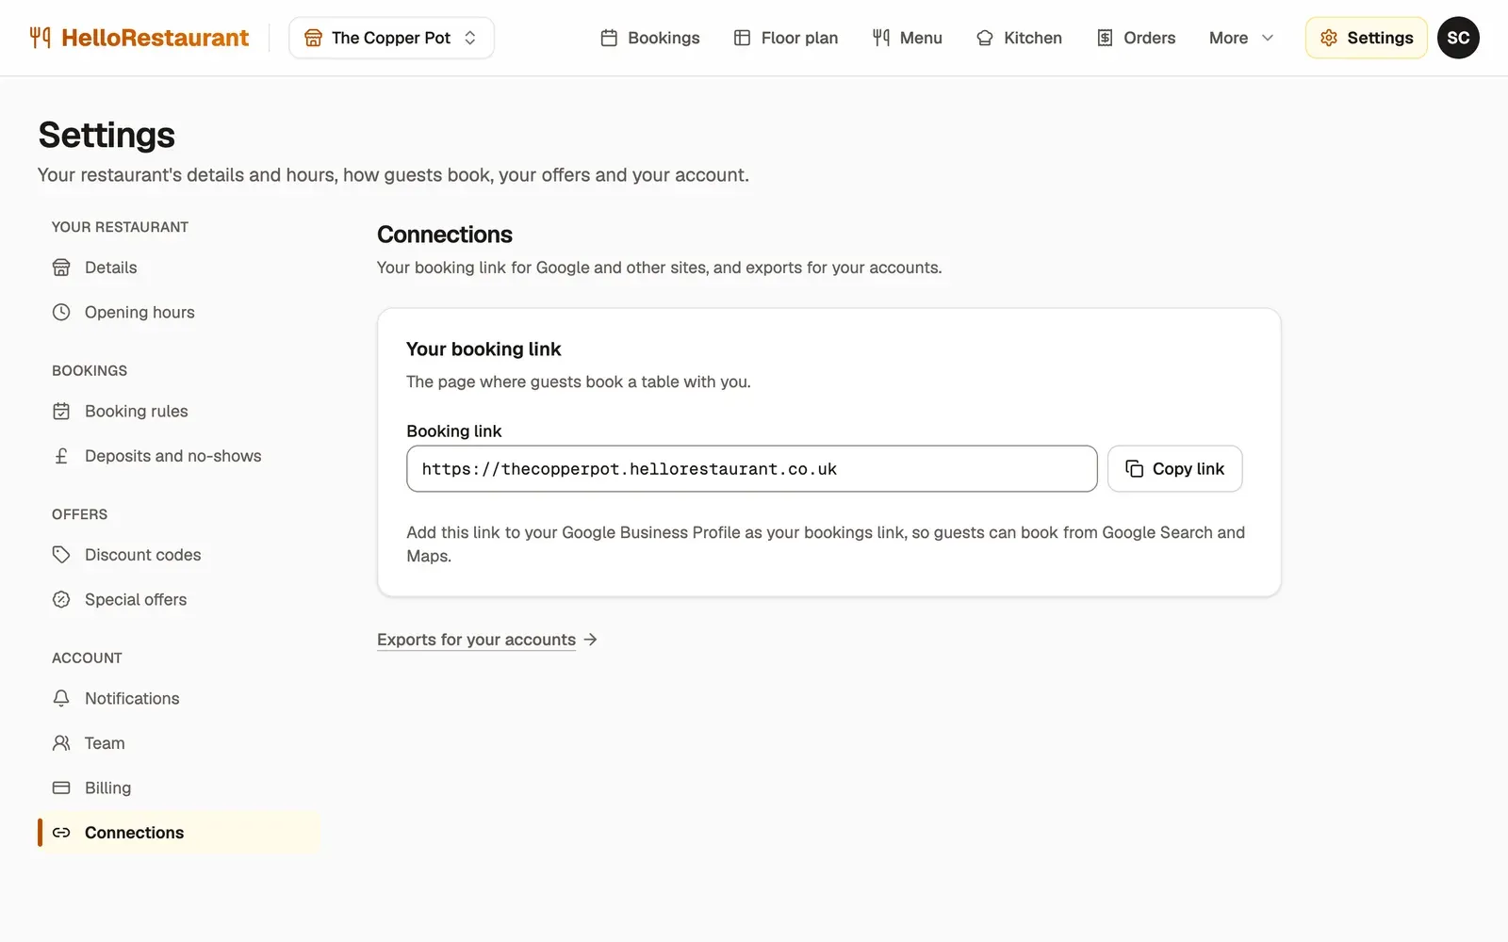Copy the booking link with Copy link
The image size is (1508, 942).
click(1174, 469)
